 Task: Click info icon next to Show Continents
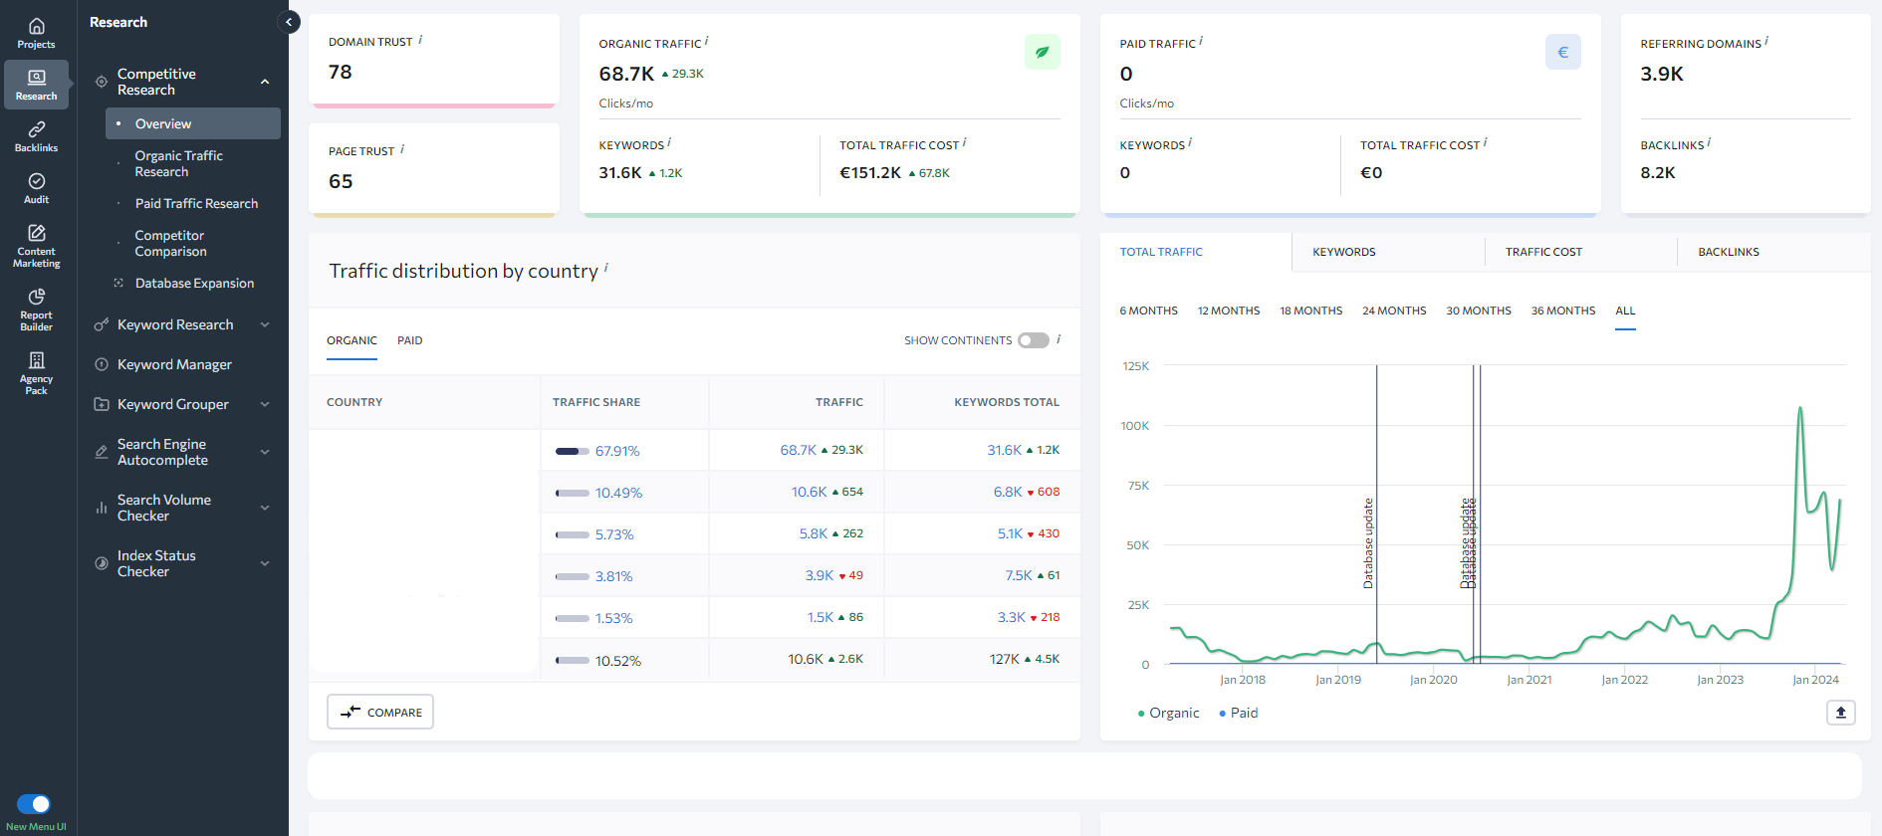pyautogui.click(x=1059, y=339)
